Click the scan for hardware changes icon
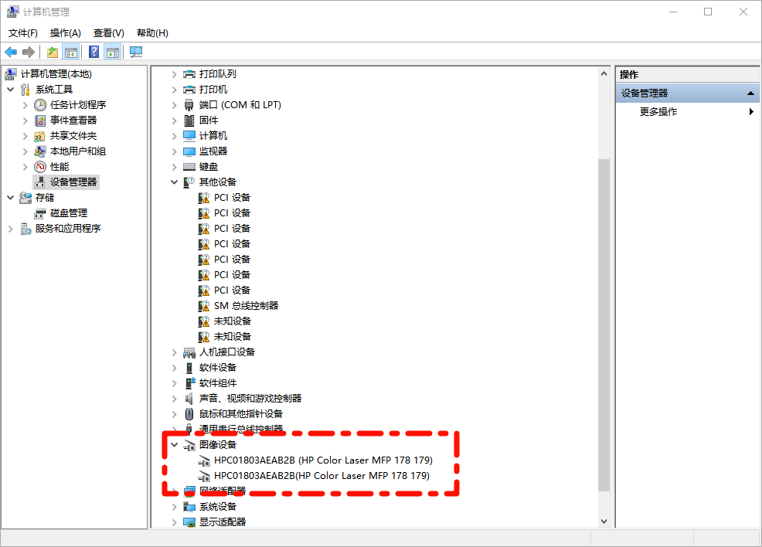The width and height of the screenshot is (762, 547). [x=136, y=52]
